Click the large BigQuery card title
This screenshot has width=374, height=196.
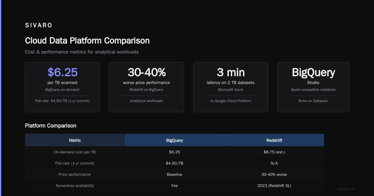313,72
